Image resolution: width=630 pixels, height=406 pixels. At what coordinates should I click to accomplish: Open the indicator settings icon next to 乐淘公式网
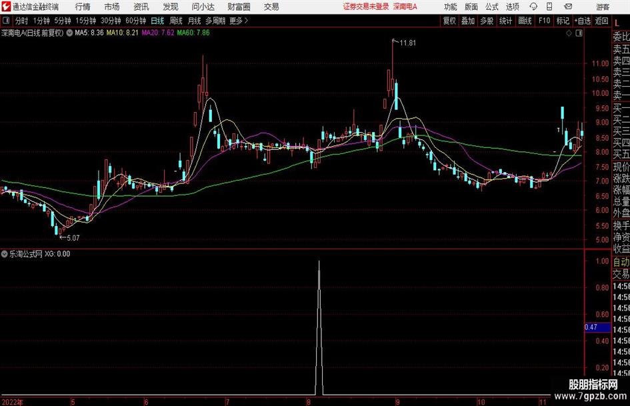click(x=5, y=253)
